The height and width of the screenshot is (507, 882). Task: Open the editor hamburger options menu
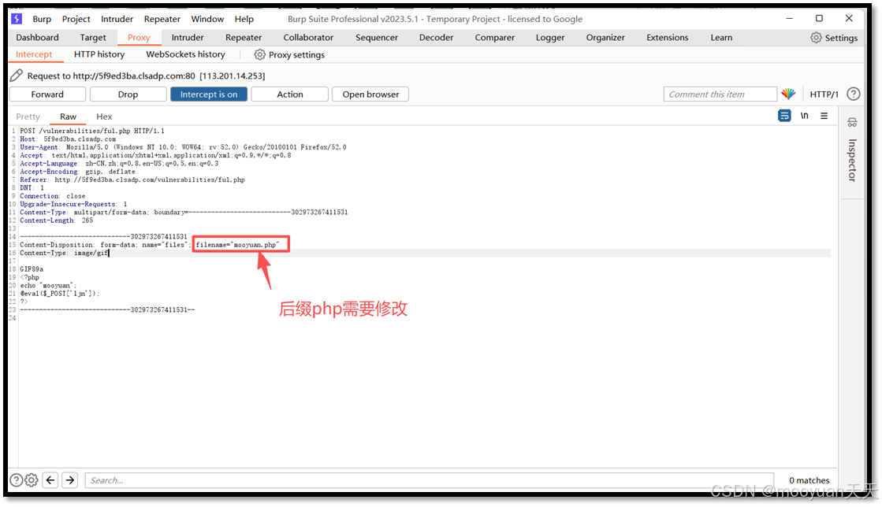(x=824, y=116)
